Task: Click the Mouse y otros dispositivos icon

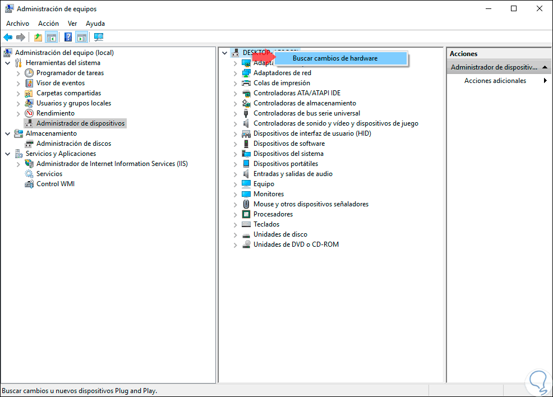Action: [x=246, y=204]
